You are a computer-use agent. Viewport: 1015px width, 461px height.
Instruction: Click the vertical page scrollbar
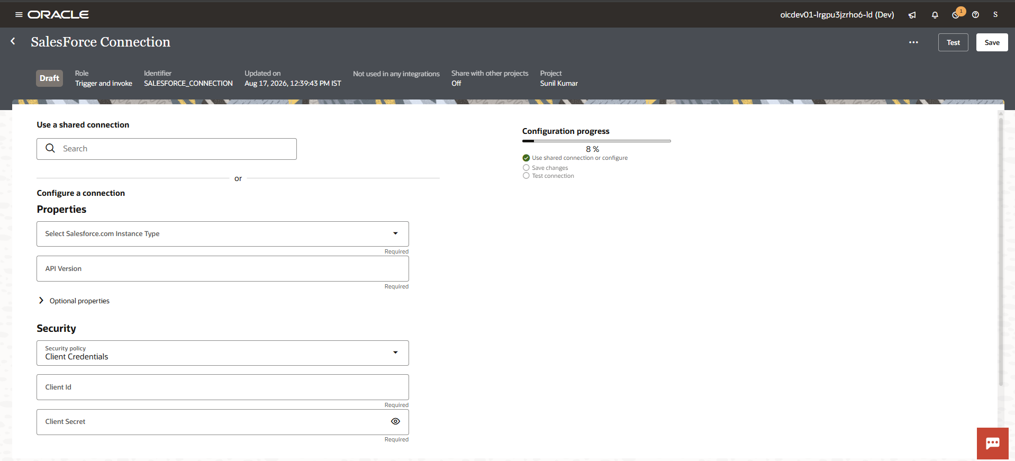(x=1000, y=251)
